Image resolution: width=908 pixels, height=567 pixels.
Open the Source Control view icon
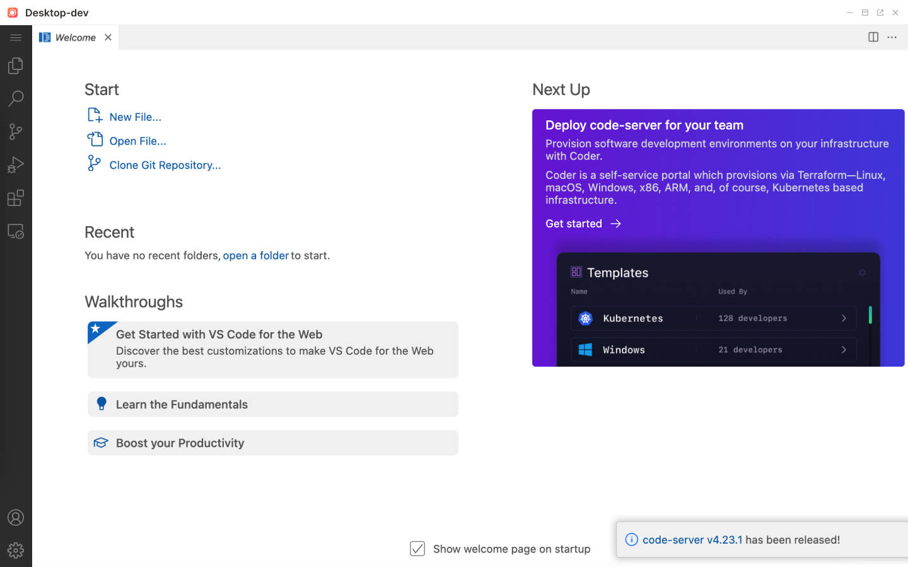(16, 132)
